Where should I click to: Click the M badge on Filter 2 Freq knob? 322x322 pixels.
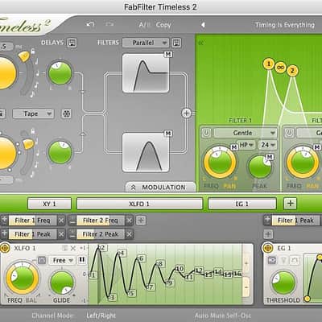click(317, 147)
